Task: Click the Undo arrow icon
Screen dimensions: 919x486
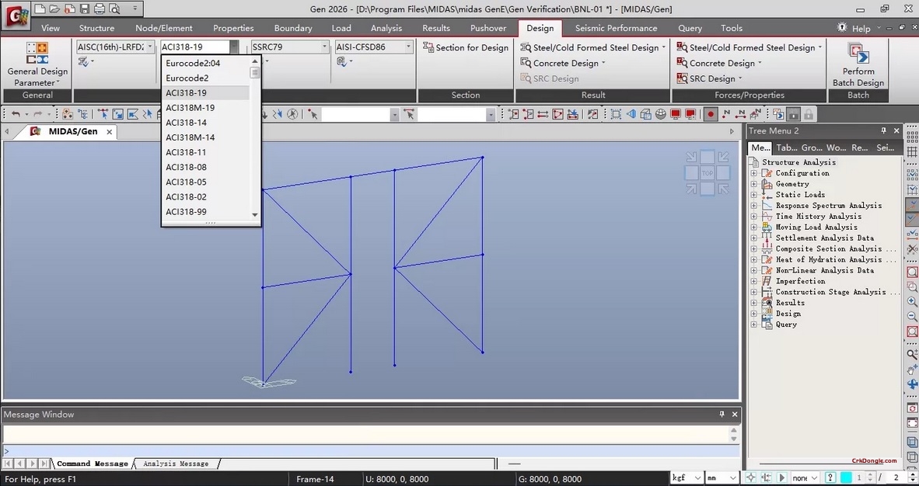Action: pyautogui.click(x=16, y=114)
